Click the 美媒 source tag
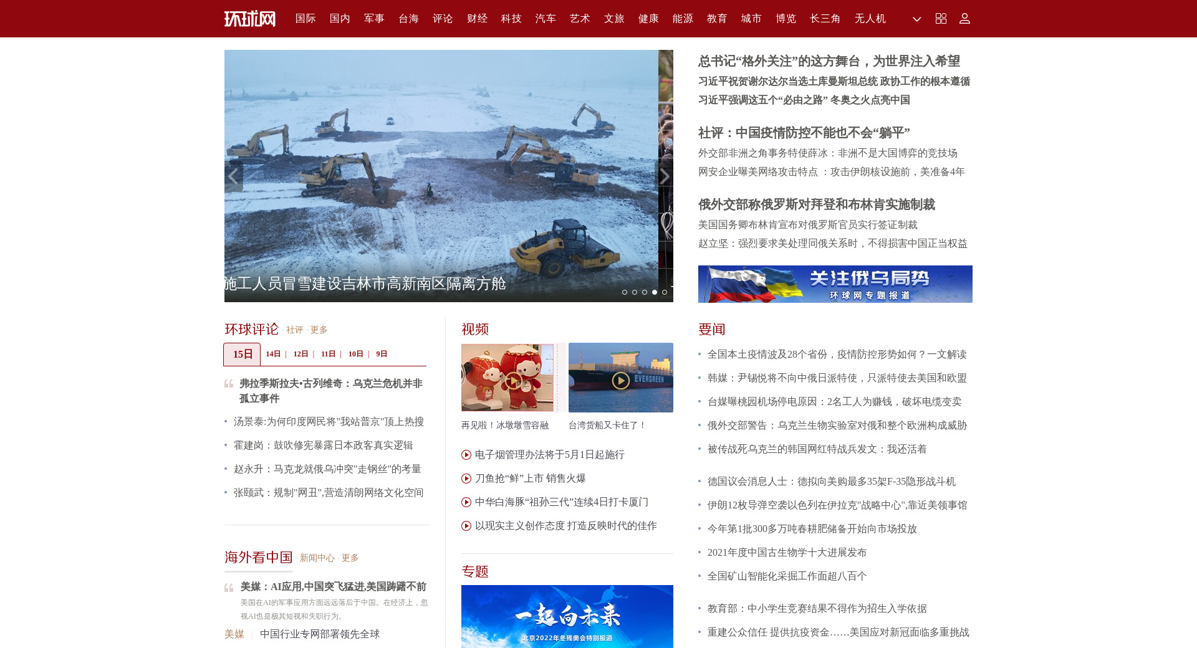Screen dimensions: 1197x648 234,634
